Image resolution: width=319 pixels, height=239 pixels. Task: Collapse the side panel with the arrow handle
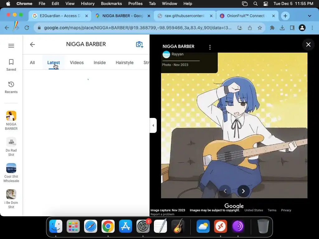tap(153, 125)
